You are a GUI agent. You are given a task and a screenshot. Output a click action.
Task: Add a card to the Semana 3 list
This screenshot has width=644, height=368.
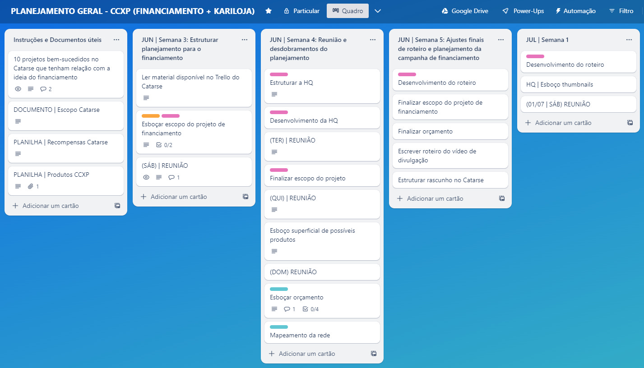[187, 197]
